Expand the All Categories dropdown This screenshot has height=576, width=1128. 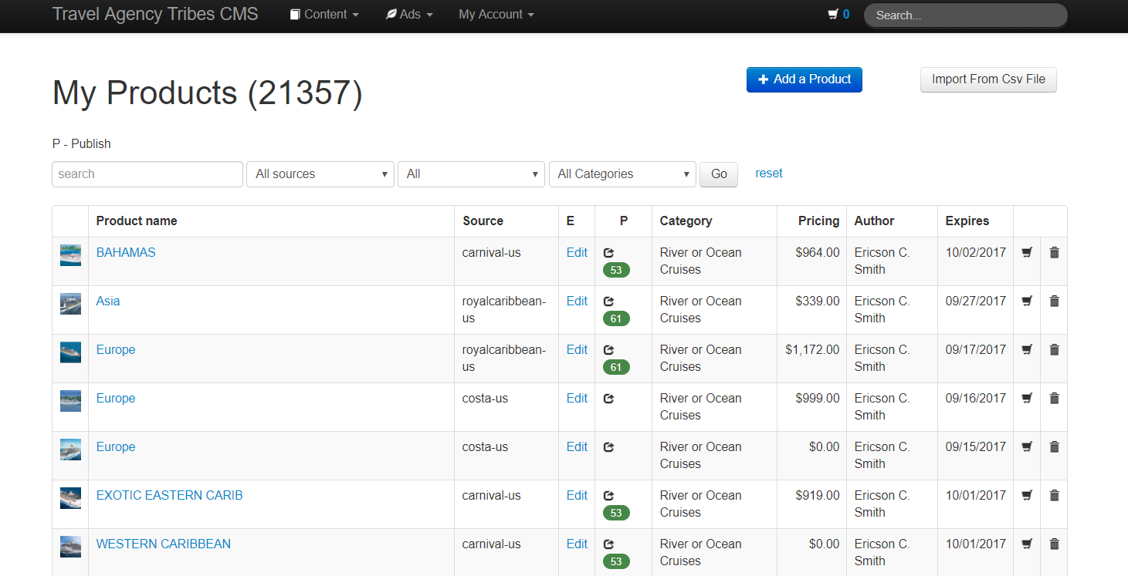point(622,174)
